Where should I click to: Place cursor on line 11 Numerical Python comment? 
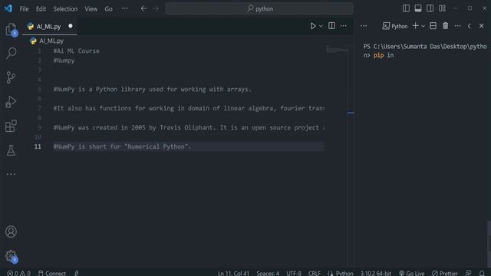122,146
